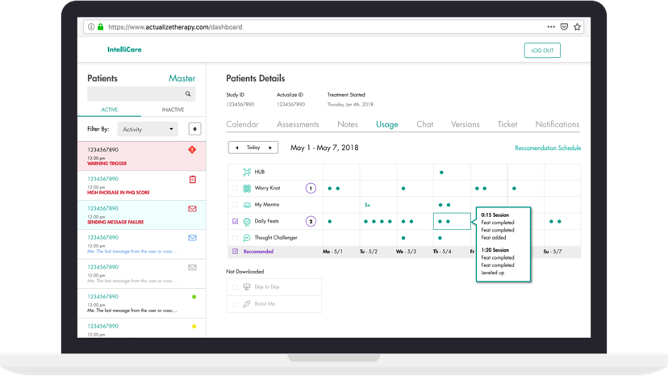Click the browser pocket save icon

564,27
